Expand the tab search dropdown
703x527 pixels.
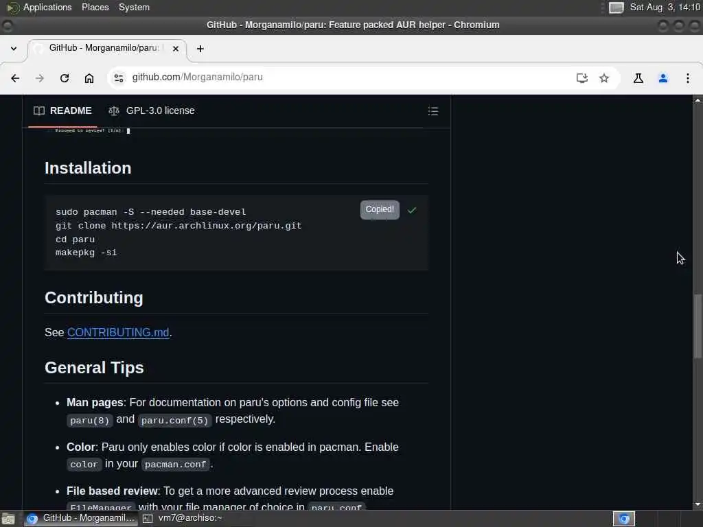[14, 49]
